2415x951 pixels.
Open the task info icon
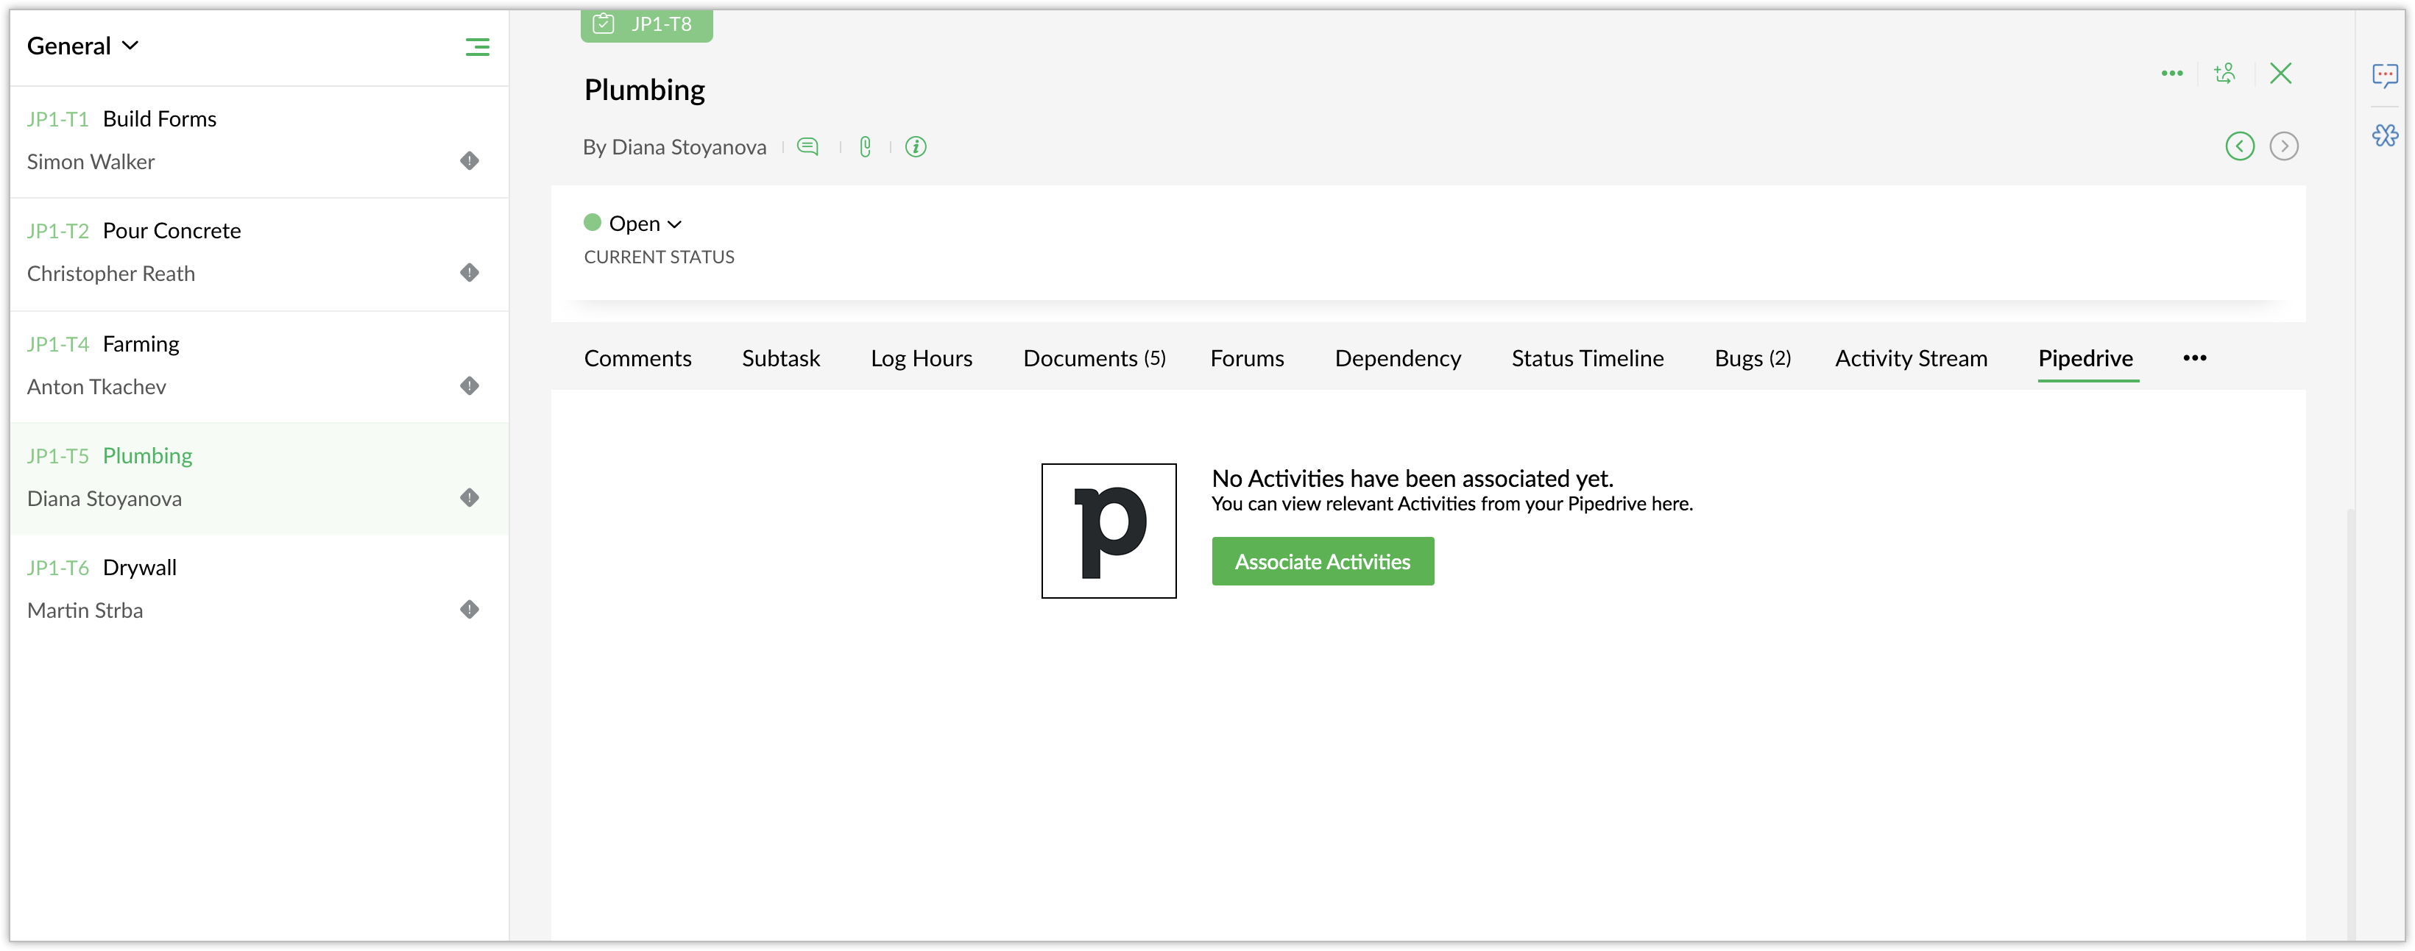pyautogui.click(x=916, y=146)
